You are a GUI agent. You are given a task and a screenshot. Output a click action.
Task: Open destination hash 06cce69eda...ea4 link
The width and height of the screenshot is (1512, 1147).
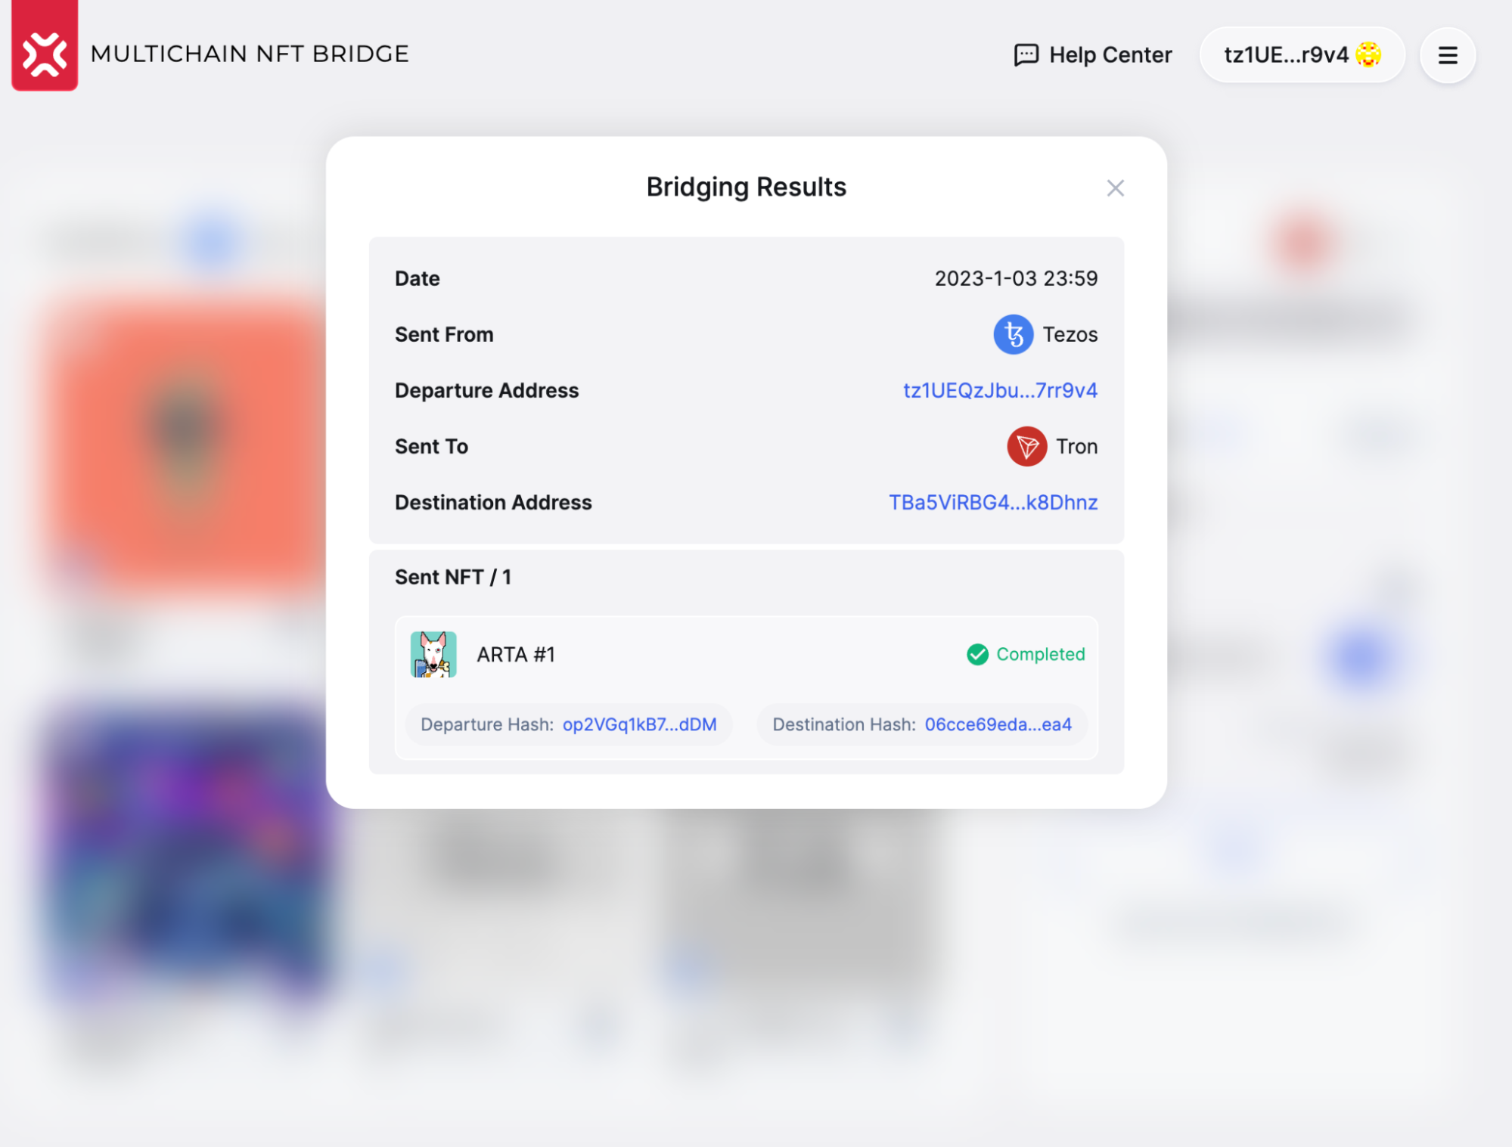coord(998,724)
